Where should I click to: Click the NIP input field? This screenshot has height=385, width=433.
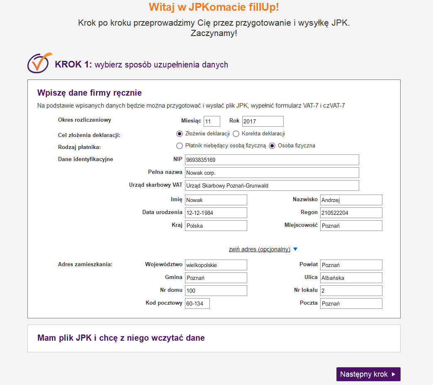coord(272,160)
